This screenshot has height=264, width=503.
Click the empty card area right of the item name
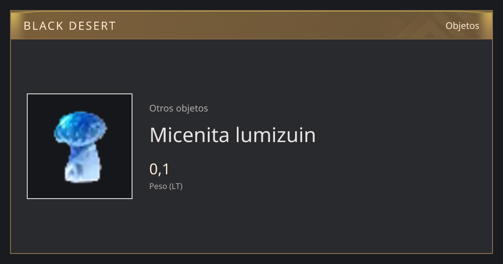click(402, 135)
